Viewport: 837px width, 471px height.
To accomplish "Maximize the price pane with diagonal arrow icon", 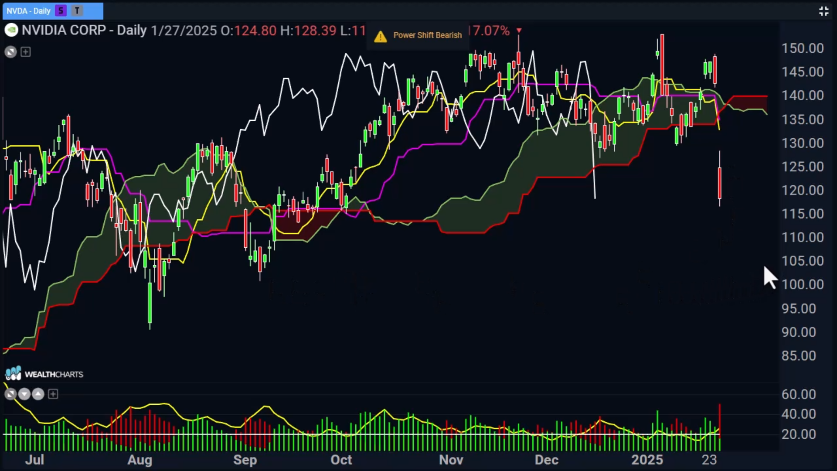I will coord(10,52).
